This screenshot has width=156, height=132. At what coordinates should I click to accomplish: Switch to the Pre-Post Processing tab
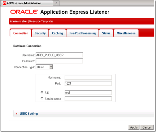coord(82,33)
